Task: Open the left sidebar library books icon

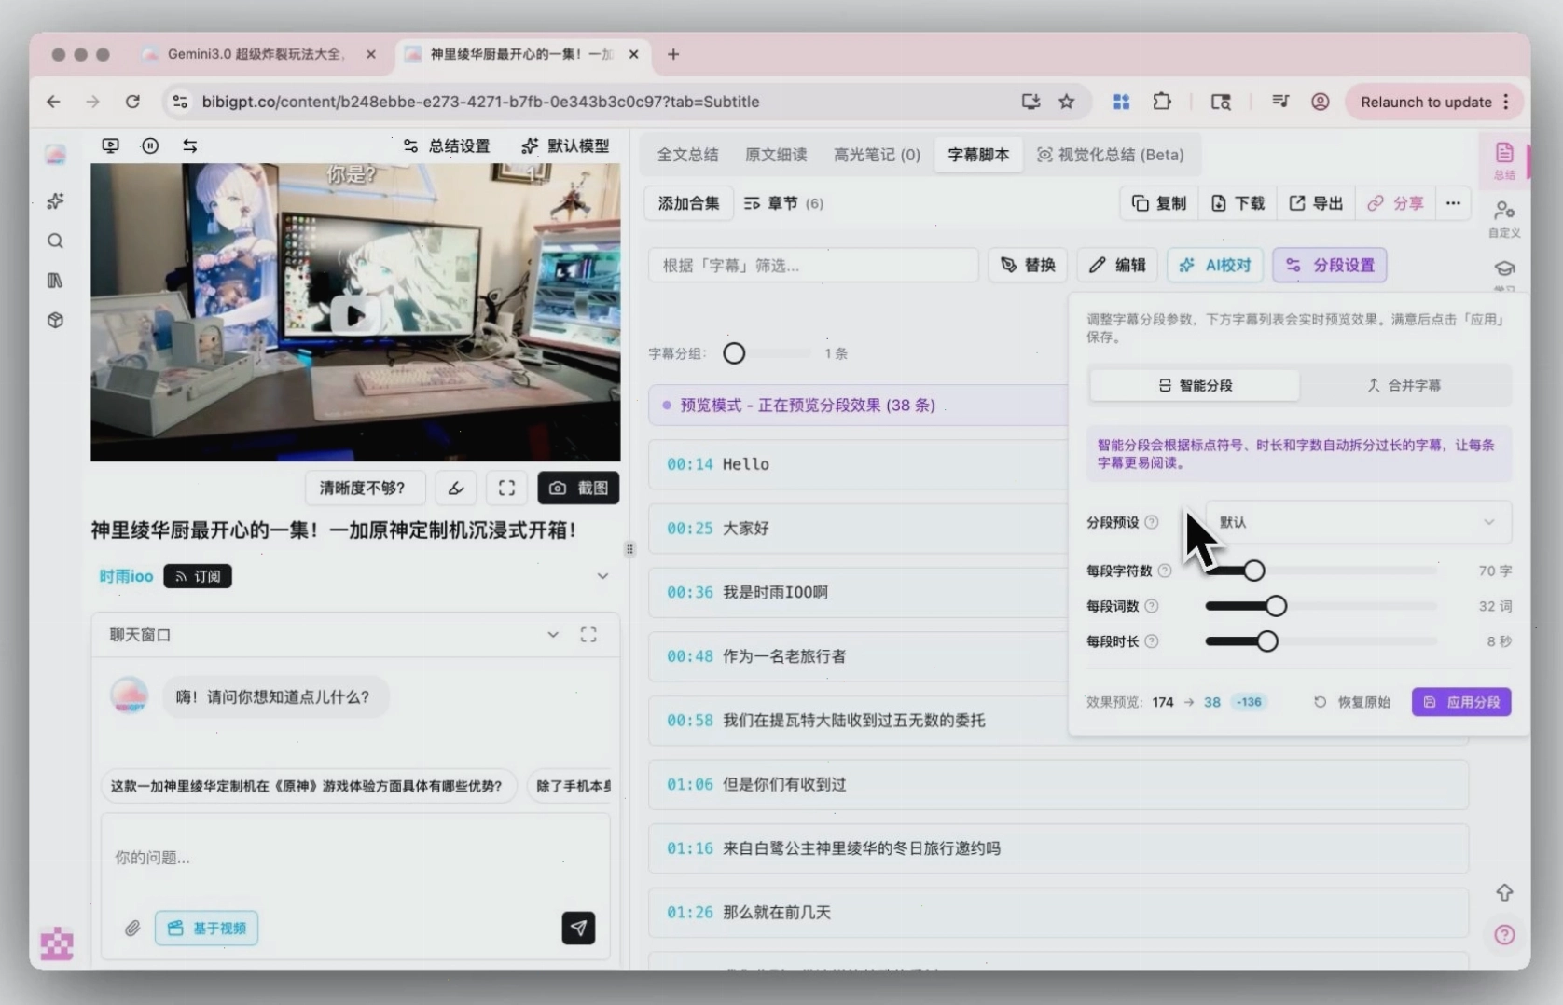Action: tap(56, 281)
